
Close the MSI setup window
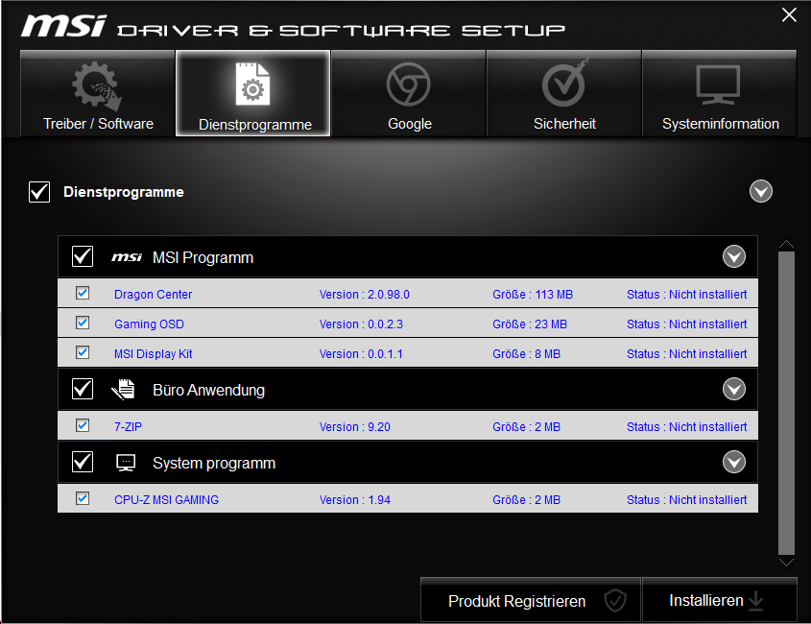(789, 14)
